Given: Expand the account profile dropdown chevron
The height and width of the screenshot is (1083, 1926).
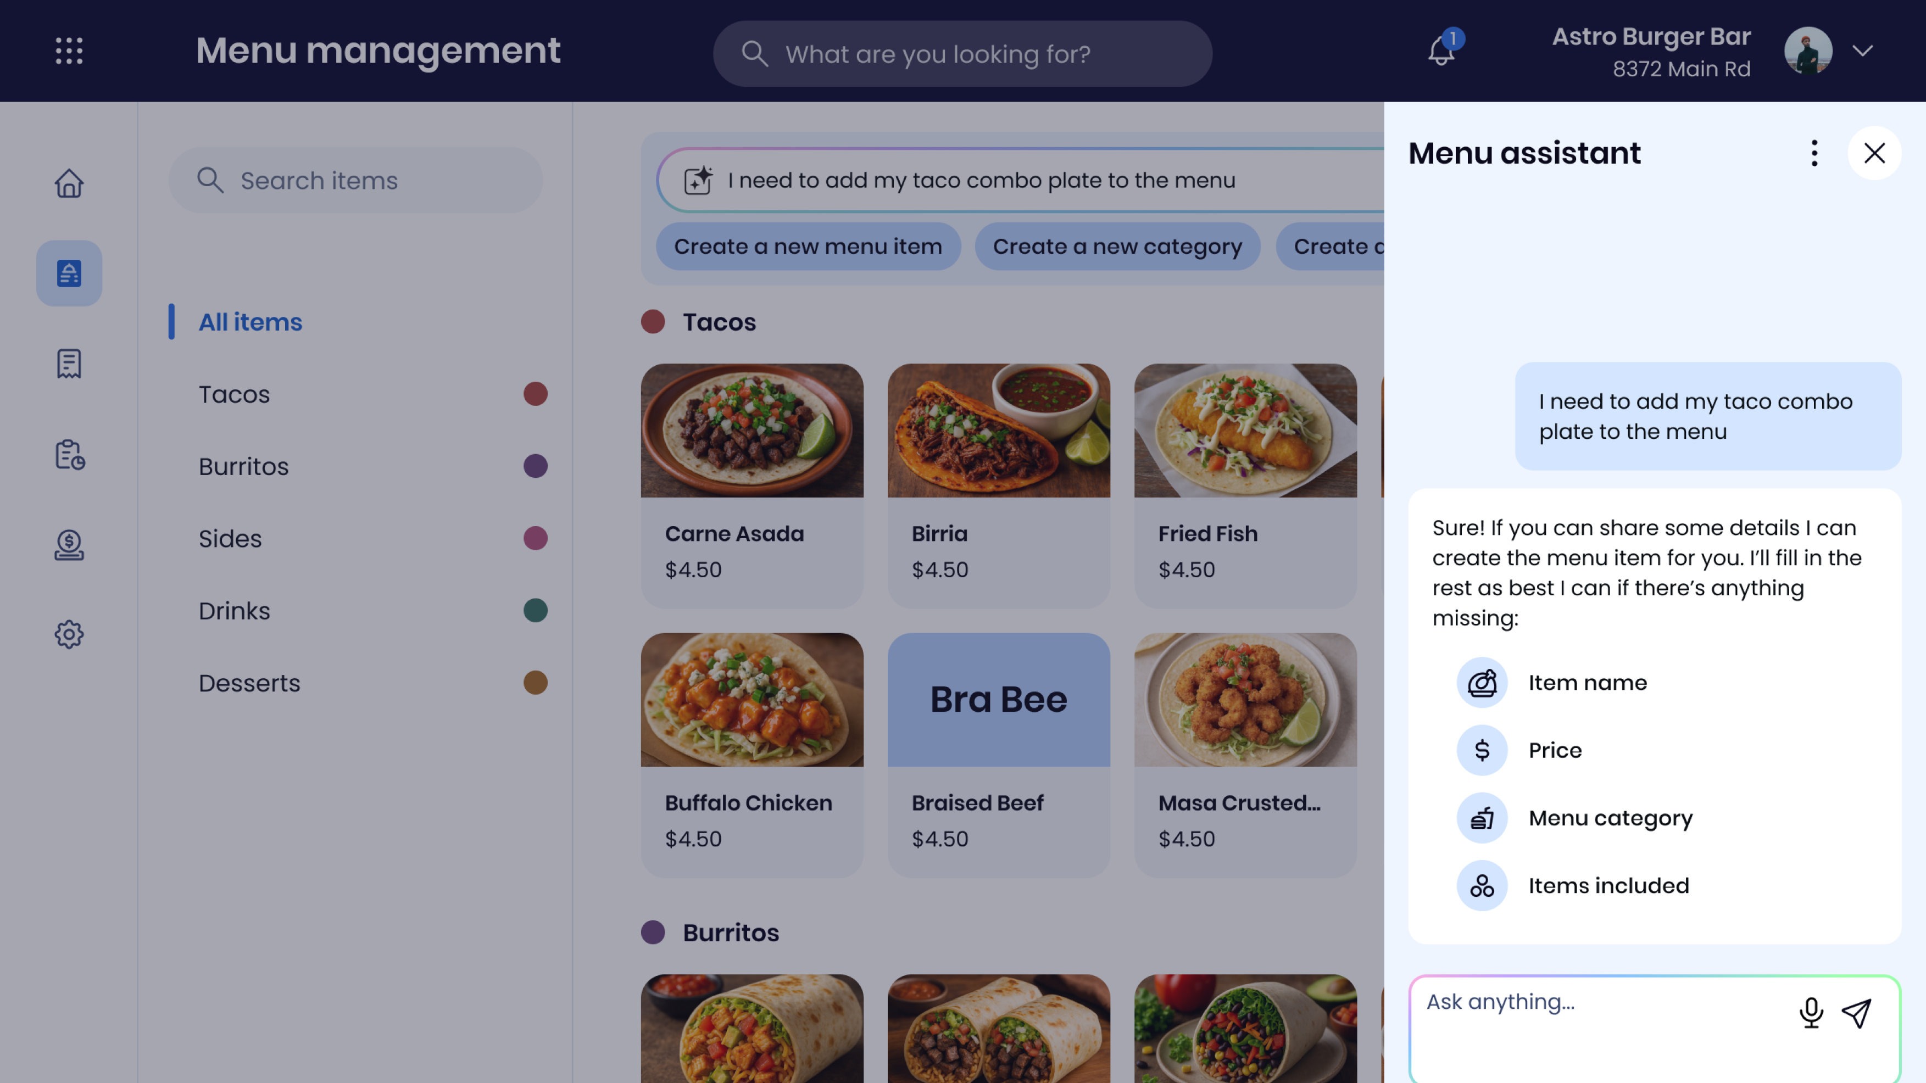Looking at the screenshot, I should [x=1862, y=51].
